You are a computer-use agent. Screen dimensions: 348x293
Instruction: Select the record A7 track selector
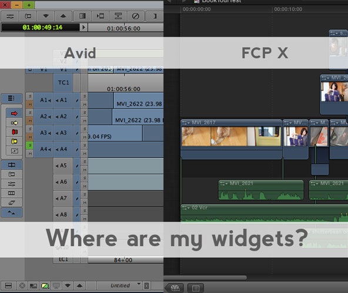(x=63, y=198)
